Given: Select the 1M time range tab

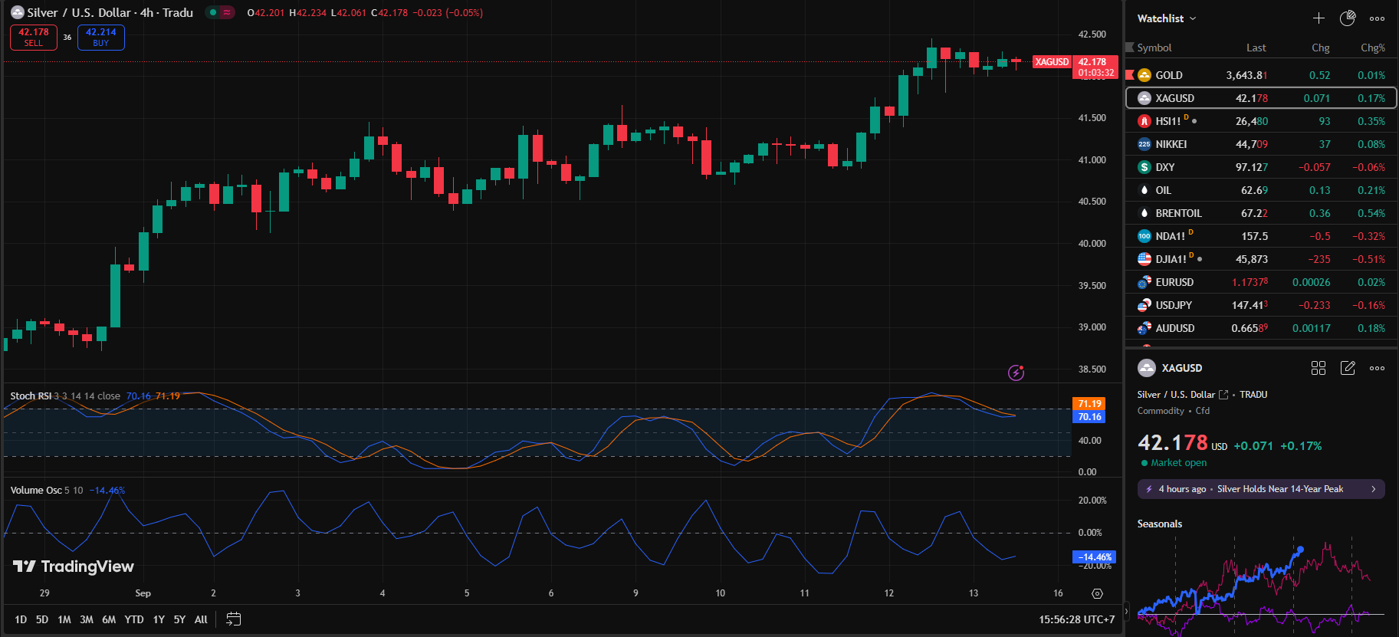Looking at the screenshot, I should [64, 619].
